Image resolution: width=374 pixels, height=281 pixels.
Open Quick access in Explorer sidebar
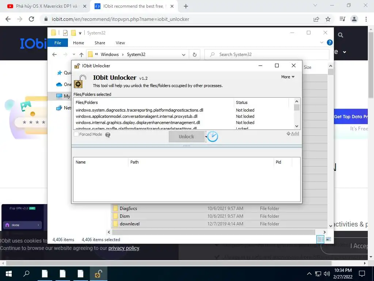[x=64, y=73]
